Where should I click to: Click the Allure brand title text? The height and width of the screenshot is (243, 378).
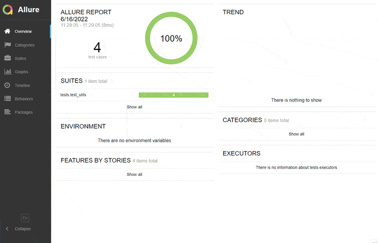(x=29, y=10)
